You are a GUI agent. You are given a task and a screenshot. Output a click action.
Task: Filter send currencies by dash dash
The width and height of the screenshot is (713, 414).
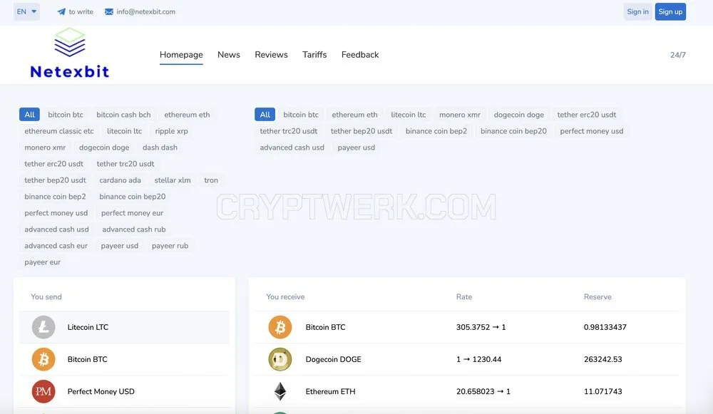click(x=160, y=148)
